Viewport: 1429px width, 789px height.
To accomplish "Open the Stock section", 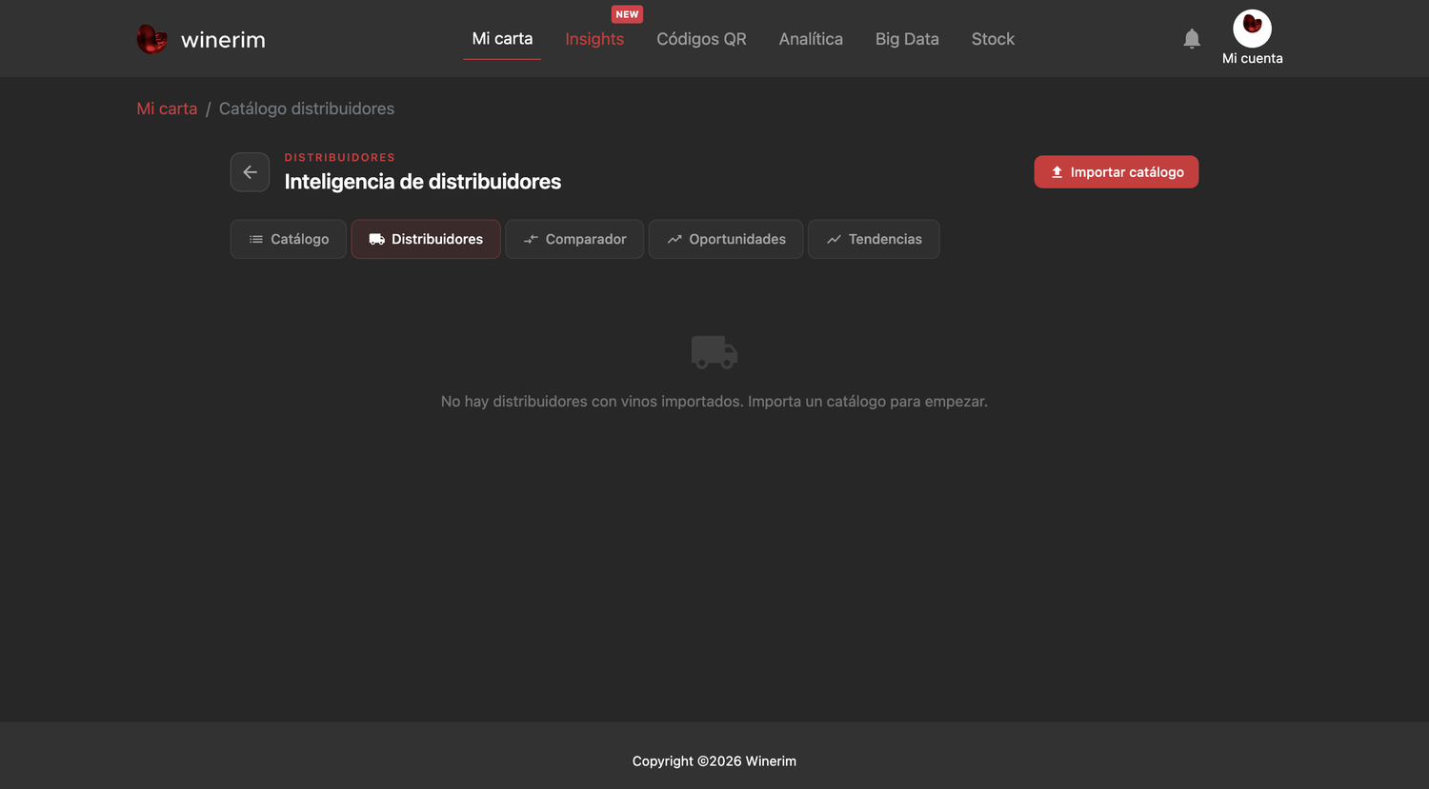I will [993, 39].
